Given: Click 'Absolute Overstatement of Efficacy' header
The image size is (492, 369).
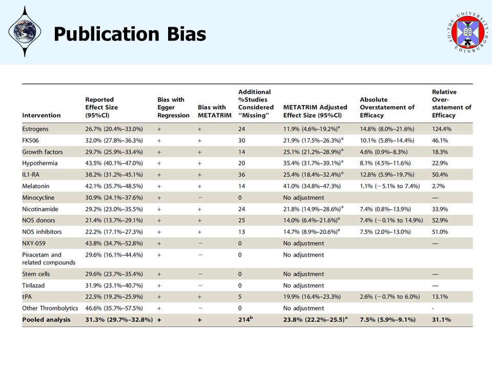Looking at the screenshot, I should coord(387,107).
